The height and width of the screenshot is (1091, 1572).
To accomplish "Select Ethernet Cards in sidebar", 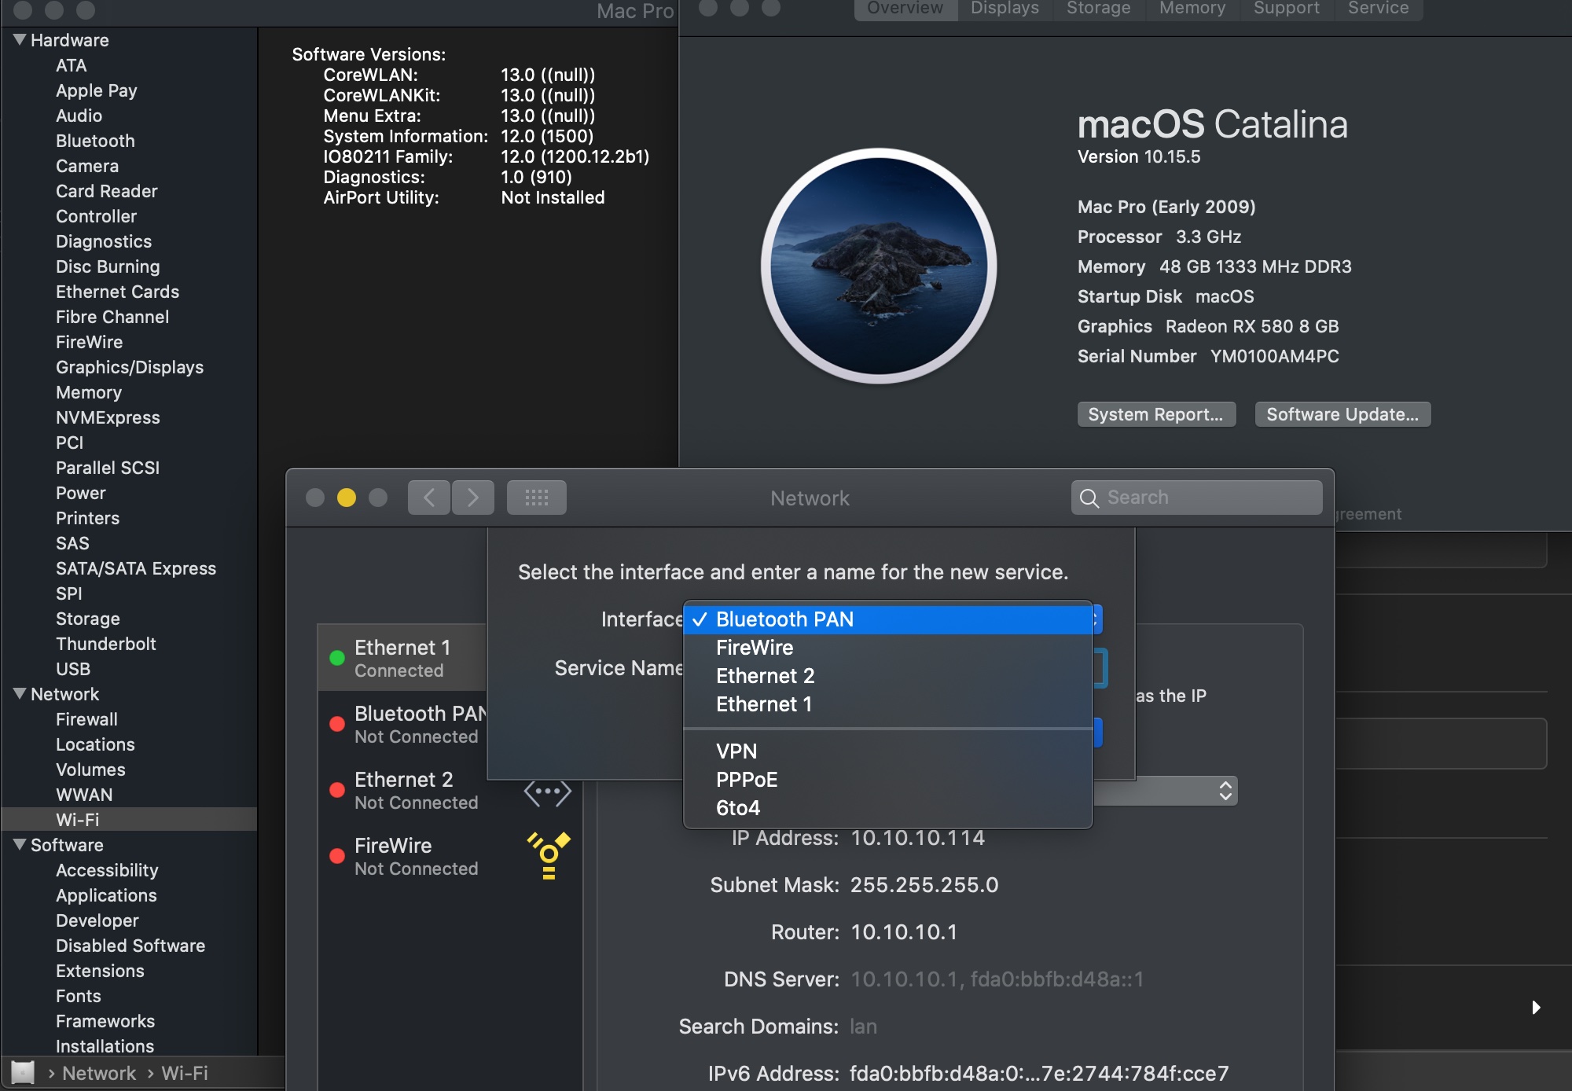I will pyautogui.click(x=117, y=292).
